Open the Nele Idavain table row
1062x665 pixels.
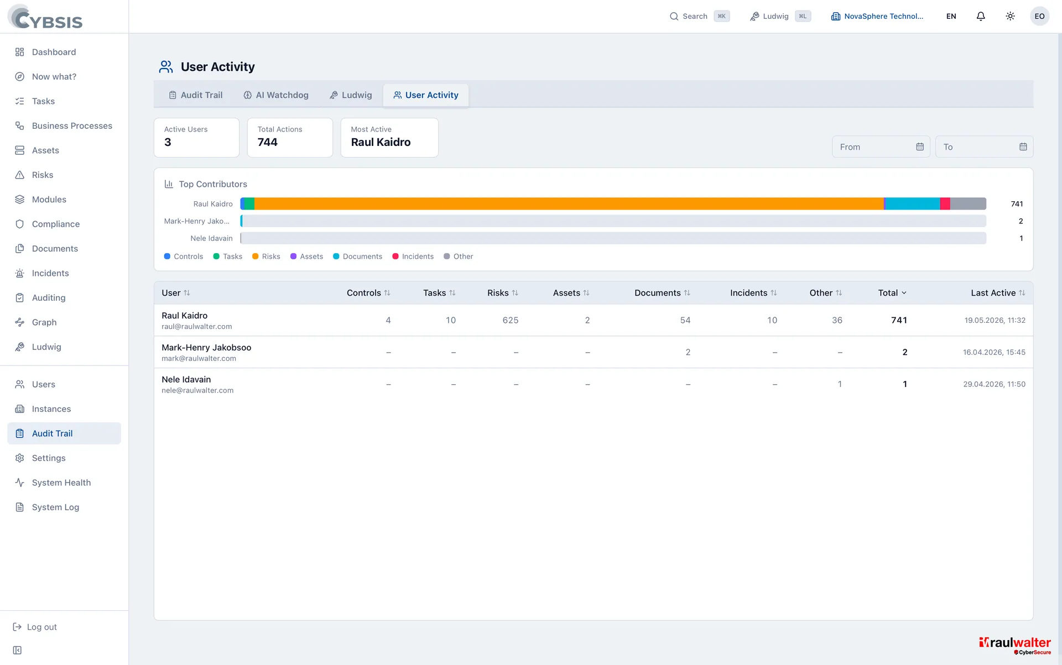click(593, 384)
